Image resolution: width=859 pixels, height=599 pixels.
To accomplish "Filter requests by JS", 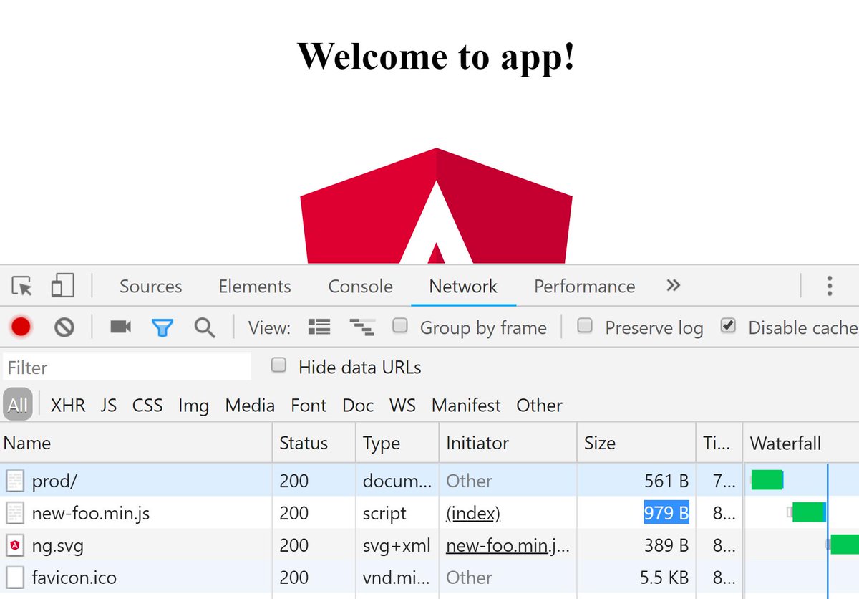I will pos(109,406).
